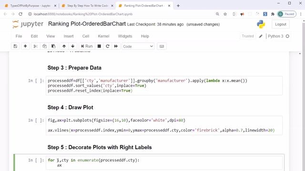Image resolution: width=305 pixels, height=171 pixels.
Task: Go forward in browser history
Action: click(13, 14)
